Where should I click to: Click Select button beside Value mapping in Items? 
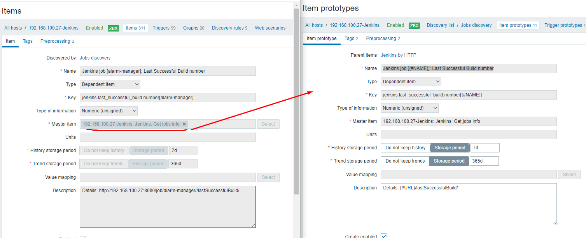pyautogui.click(x=268, y=177)
